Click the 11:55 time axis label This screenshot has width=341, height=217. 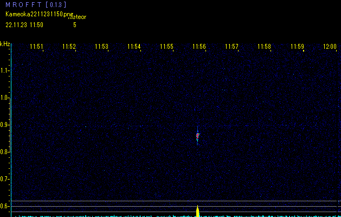tap(166, 47)
